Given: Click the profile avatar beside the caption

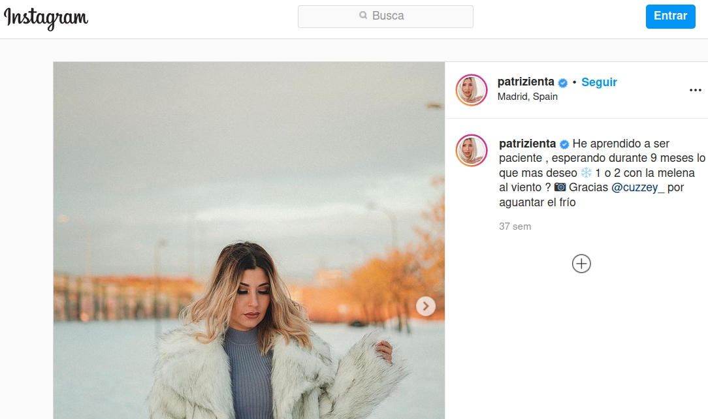Looking at the screenshot, I should pyautogui.click(x=472, y=150).
